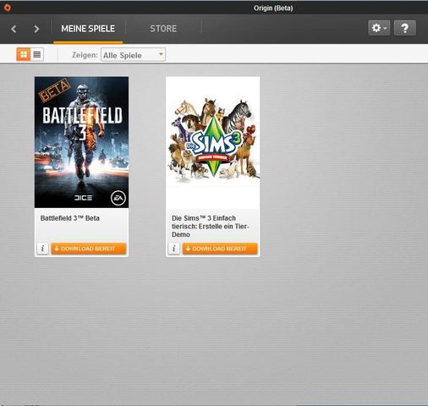Switch to grid view

click(24, 54)
